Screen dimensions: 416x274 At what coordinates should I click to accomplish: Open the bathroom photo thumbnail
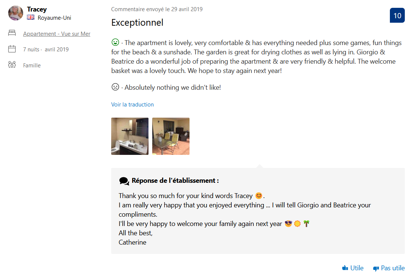click(130, 136)
